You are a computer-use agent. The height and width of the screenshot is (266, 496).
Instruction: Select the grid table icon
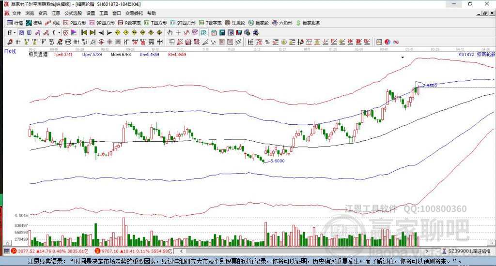tap(379, 42)
